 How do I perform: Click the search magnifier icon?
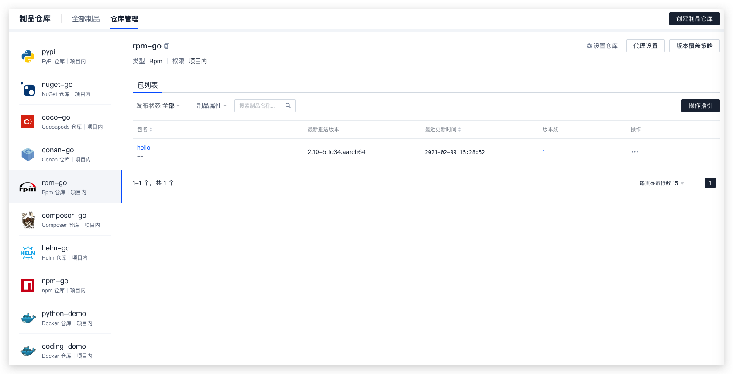[x=288, y=106]
